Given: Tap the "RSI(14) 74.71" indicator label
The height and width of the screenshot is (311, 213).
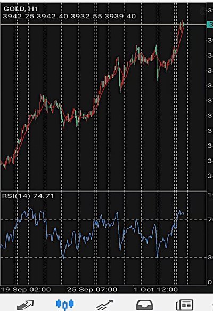Looking at the screenshot, I should (x=28, y=196).
